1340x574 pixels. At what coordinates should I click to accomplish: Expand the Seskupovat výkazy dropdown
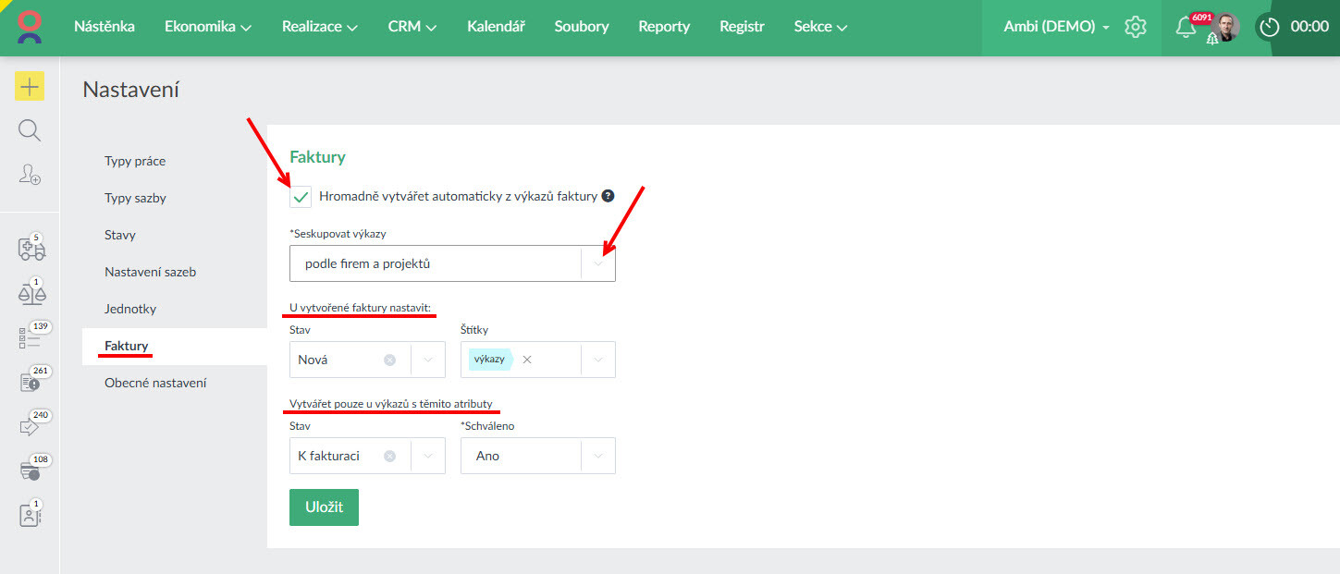coord(598,263)
